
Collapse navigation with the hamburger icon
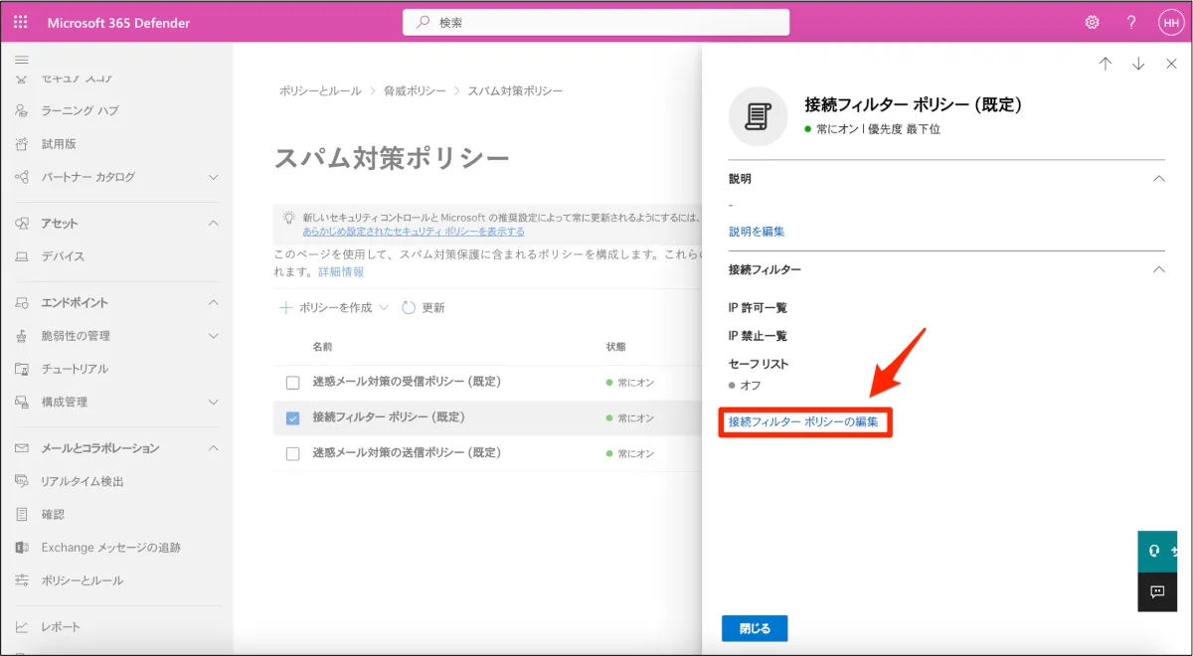click(22, 61)
